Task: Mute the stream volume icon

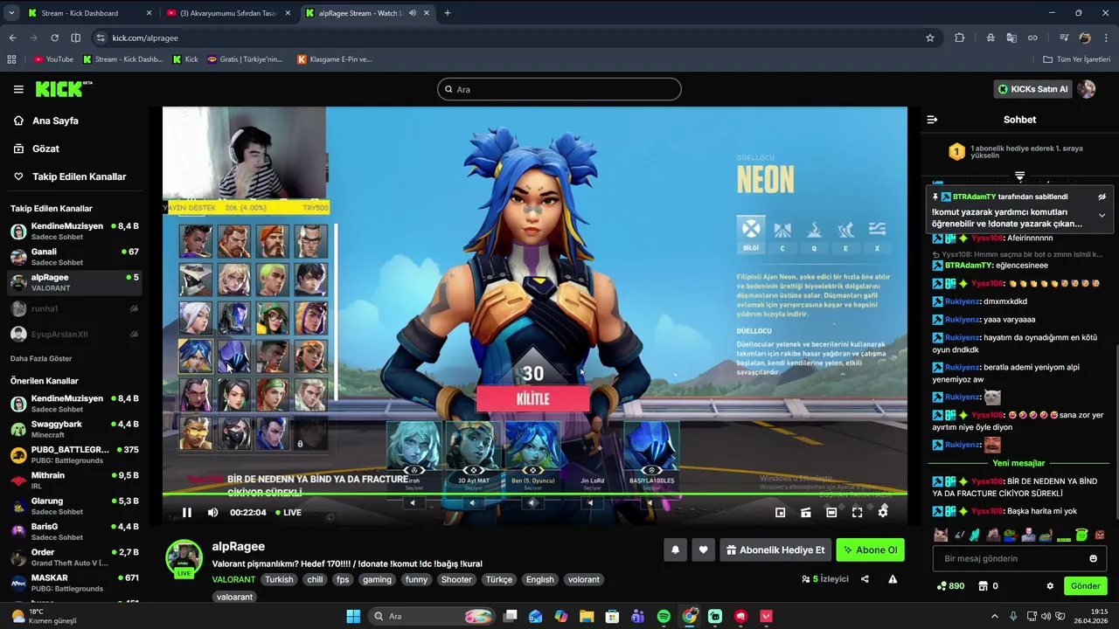Action: (x=212, y=513)
